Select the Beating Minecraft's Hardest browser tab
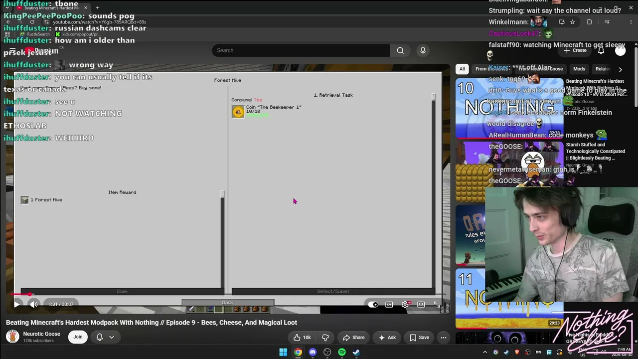Viewport: 638px width, 359px height. tap(52, 8)
